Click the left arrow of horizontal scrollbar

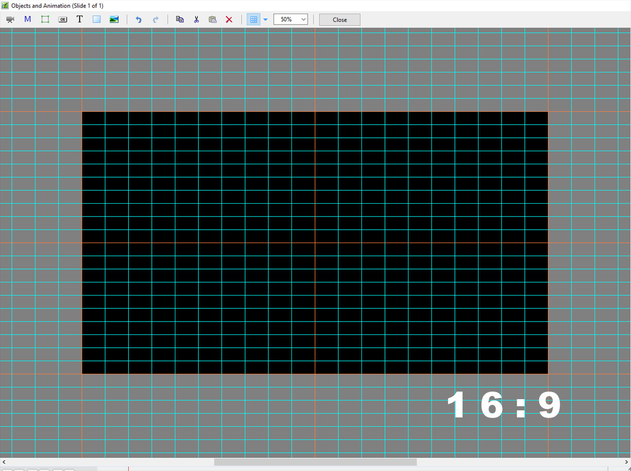pos(4,462)
